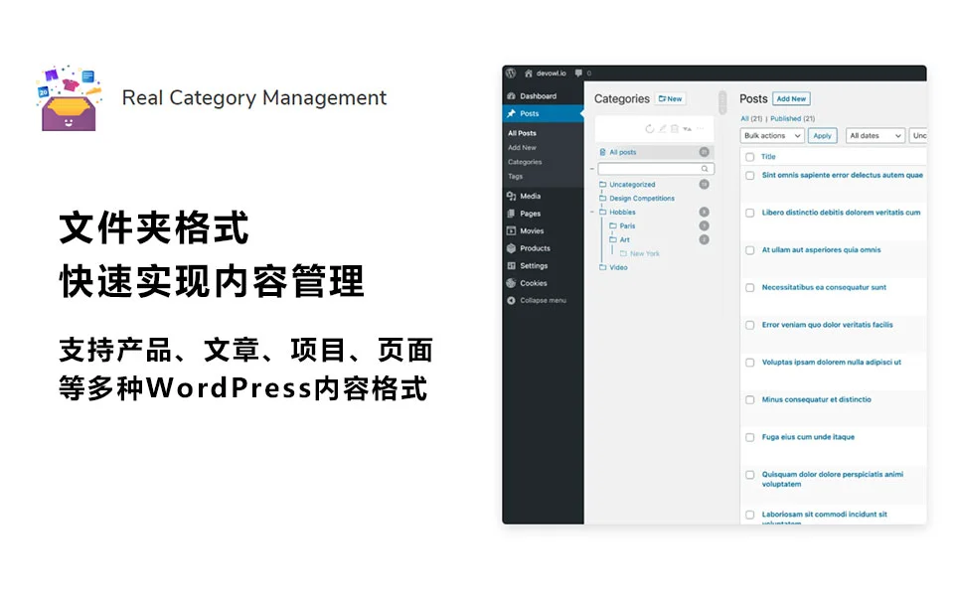The width and height of the screenshot is (954, 596).
Task: Collapse the Hobbies folder tree toggle
Action: click(592, 213)
